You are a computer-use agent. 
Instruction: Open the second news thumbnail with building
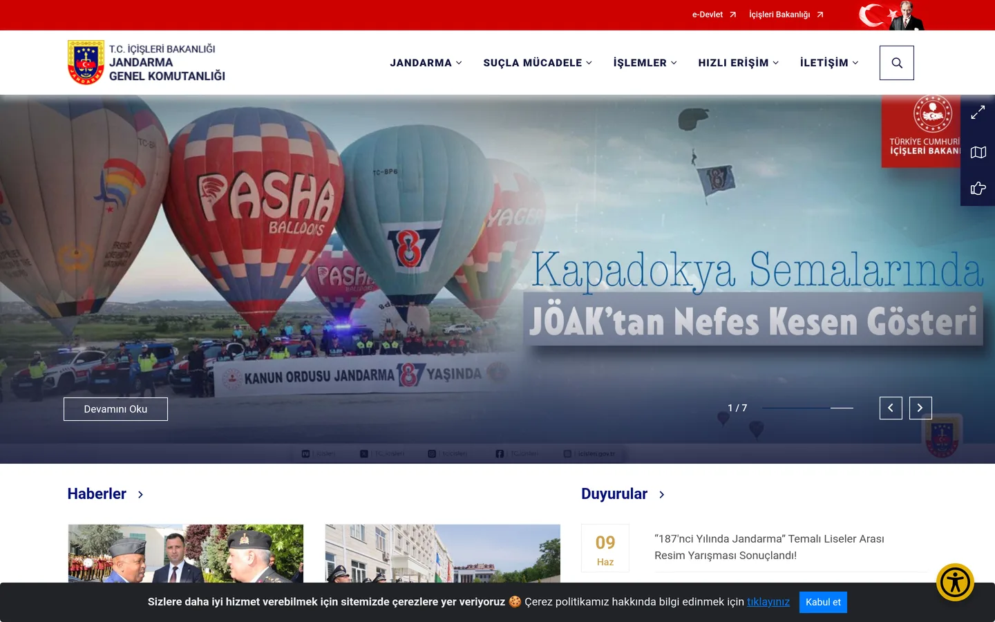coord(443,554)
